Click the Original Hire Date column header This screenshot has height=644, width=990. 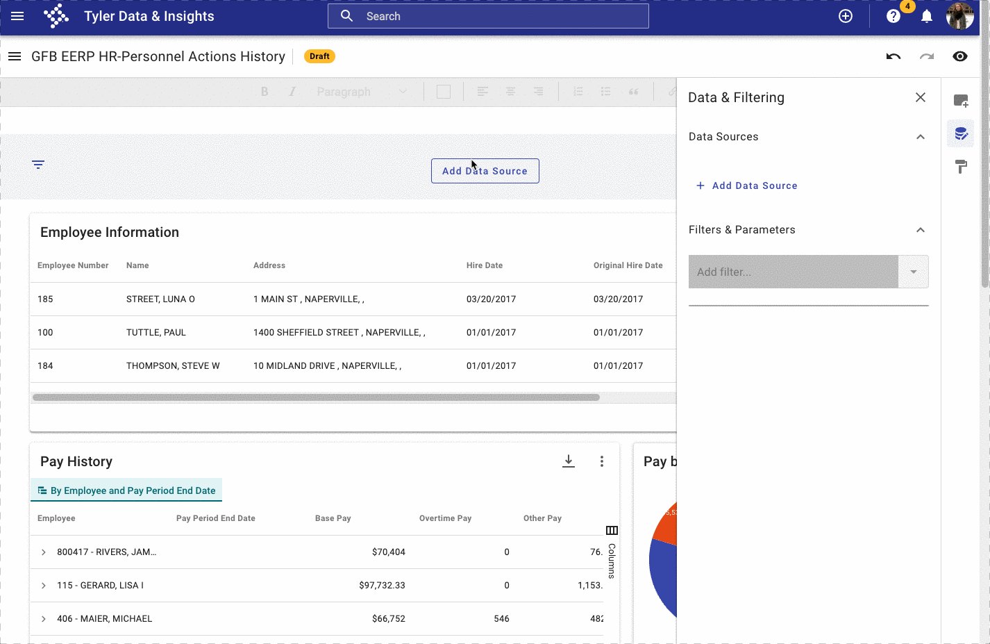[x=628, y=265]
